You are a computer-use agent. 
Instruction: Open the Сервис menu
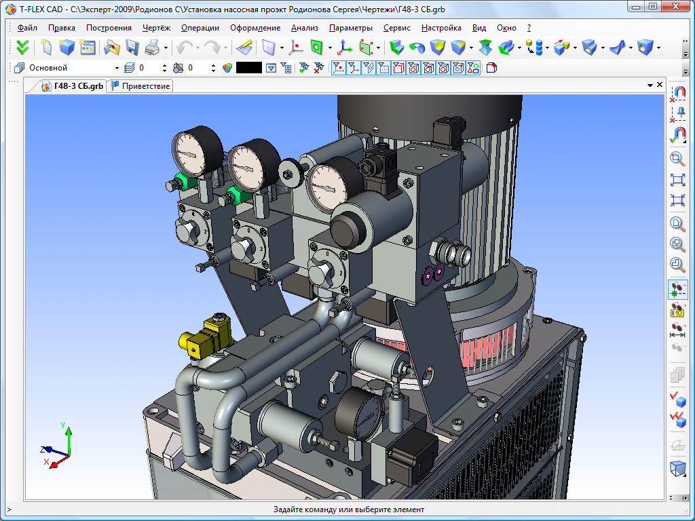(x=396, y=28)
